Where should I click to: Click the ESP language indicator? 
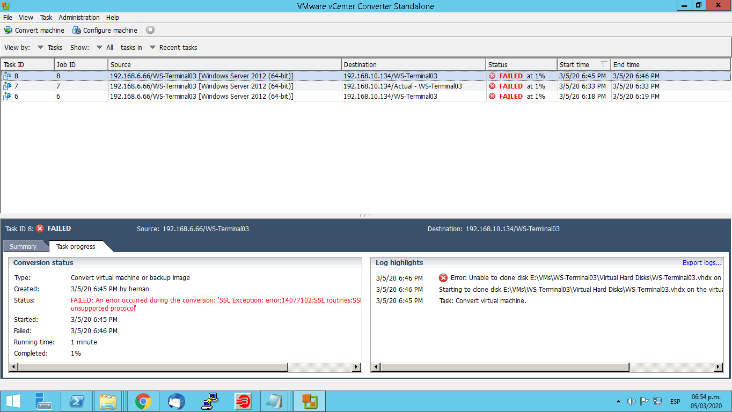[x=675, y=401]
